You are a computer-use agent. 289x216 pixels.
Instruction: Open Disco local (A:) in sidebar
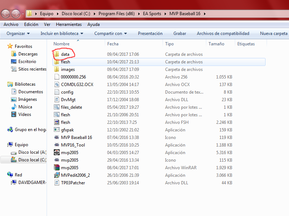32,152
